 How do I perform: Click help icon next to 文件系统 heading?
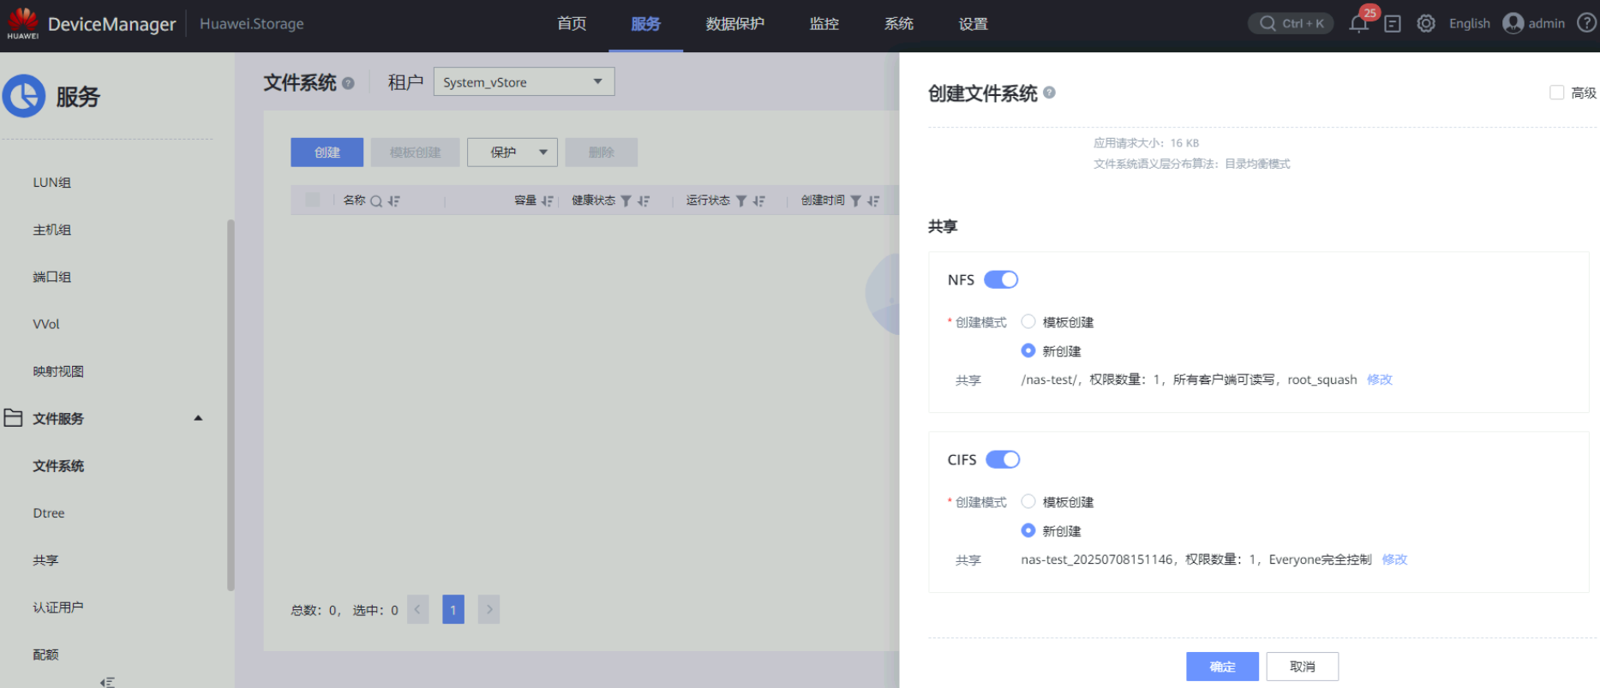tap(348, 83)
